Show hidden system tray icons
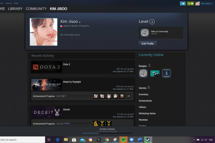This screenshot has width=215, height=143. click(x=194, y=140)
